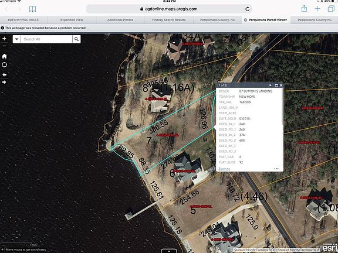Find my location with the circle icon
338x253 pixels.
click(x=4, y=65)
